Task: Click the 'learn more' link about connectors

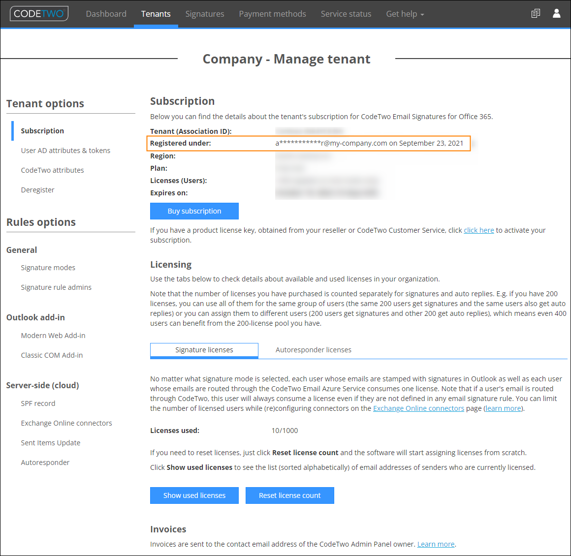Action: [503, 408]
